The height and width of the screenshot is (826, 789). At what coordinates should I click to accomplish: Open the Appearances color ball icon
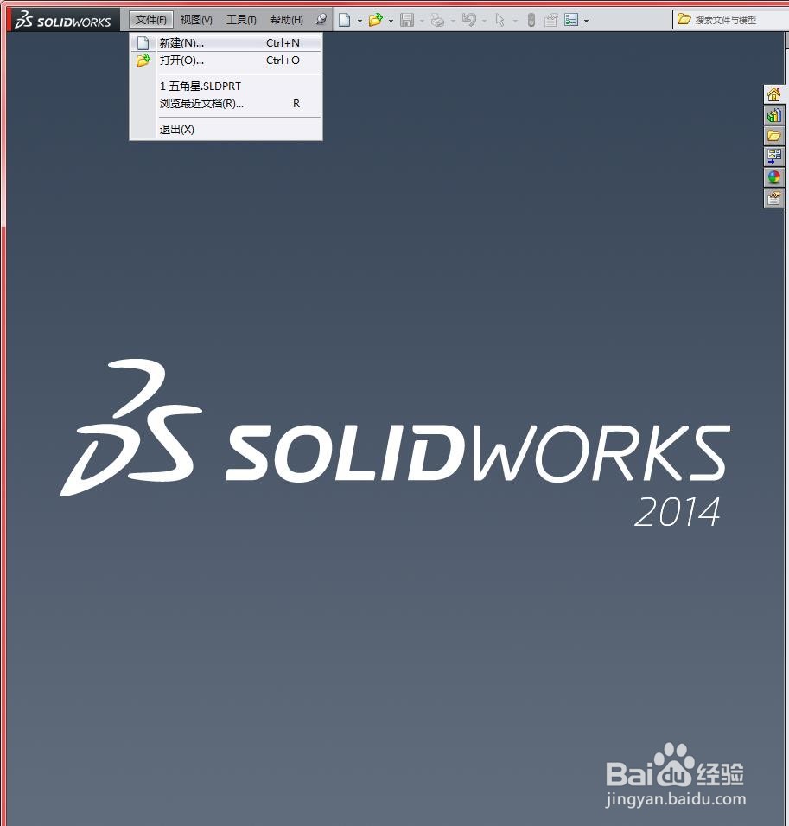(x=773, y=177)
